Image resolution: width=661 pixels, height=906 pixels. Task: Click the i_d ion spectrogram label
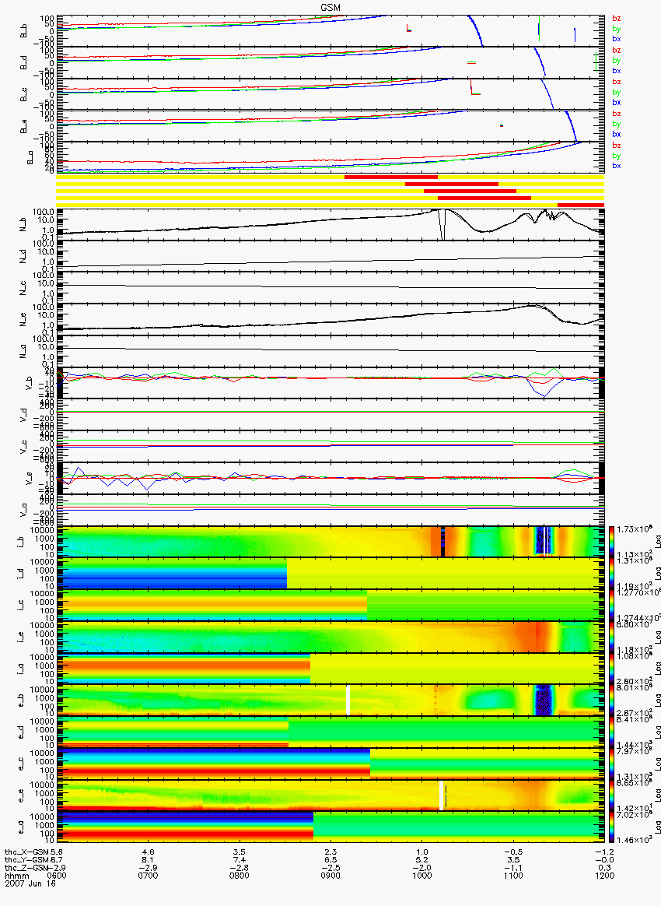point(21,573)
